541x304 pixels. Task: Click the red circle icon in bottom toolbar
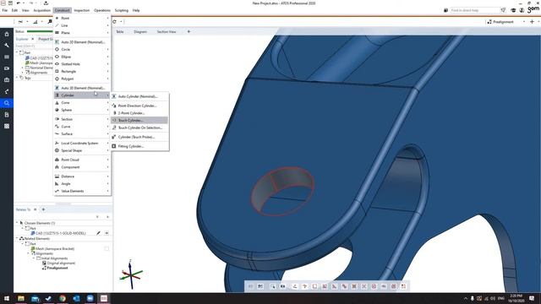(x=374, y=286)
